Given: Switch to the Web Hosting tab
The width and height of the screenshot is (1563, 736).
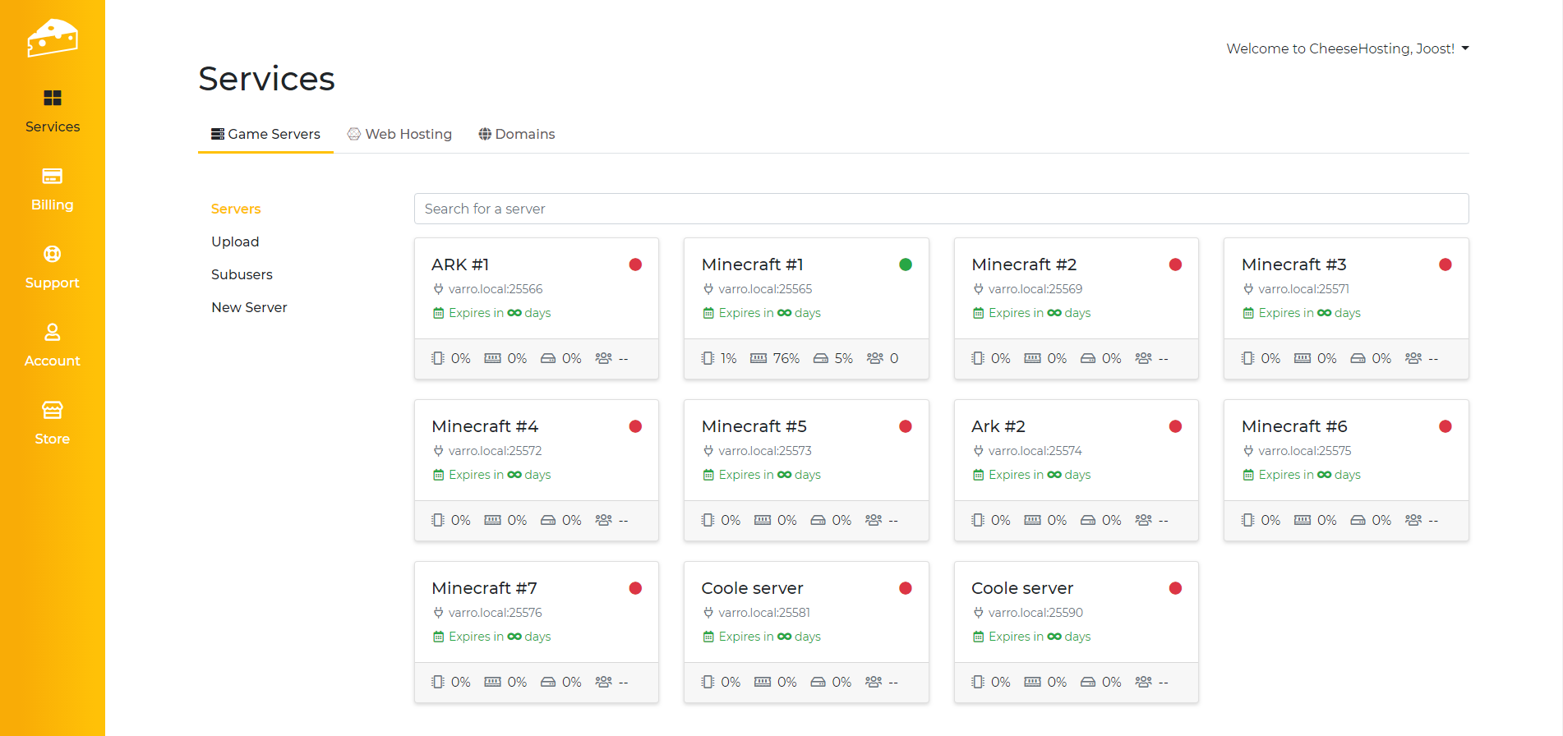Looking at the screenshot, I should click(x=399, y=134).
